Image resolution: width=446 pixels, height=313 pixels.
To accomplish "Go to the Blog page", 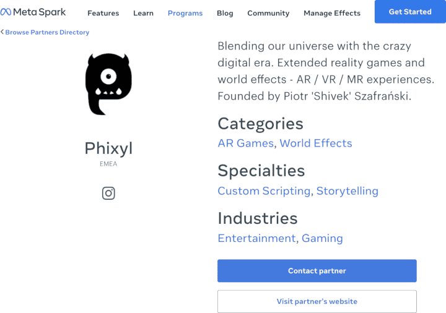I will click(x=225, y=13).
